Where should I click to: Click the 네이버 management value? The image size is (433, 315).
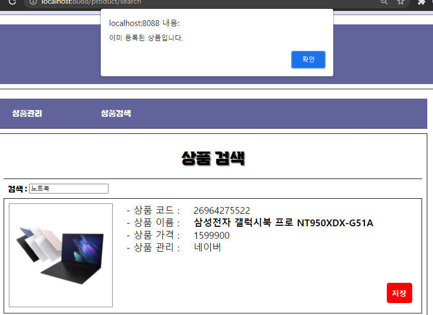207,247
